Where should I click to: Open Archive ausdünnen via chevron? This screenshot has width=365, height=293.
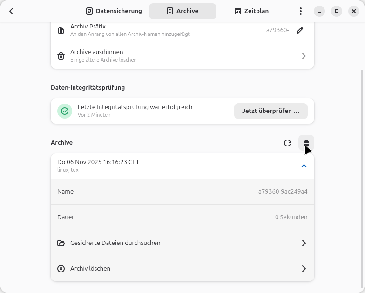click(304, 56)
